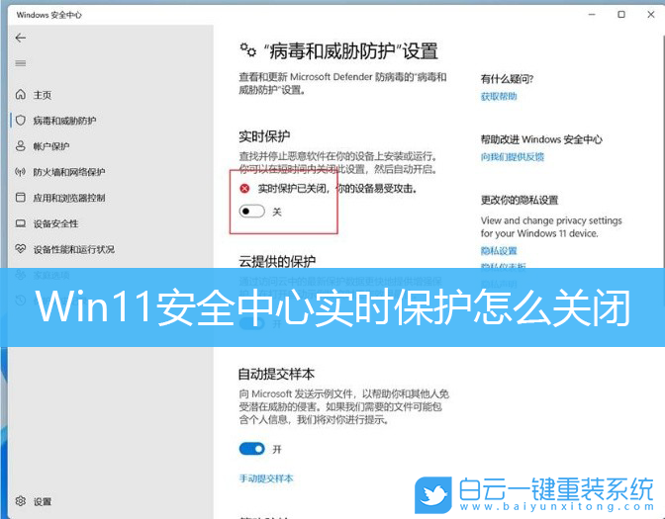Open the 隐私设置 link
This screenshot has height=519, width=665.
point(499,250)
